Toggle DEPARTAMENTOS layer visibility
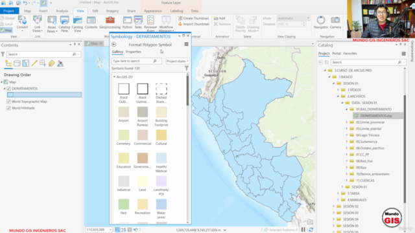415x233 pixels. click(x=8, y=89)
